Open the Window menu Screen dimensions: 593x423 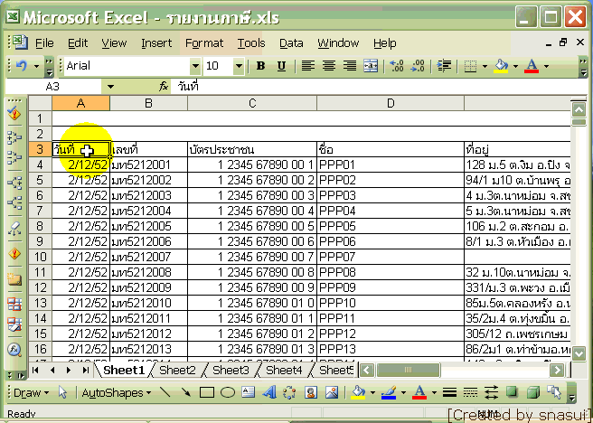(x=338, y=43)
